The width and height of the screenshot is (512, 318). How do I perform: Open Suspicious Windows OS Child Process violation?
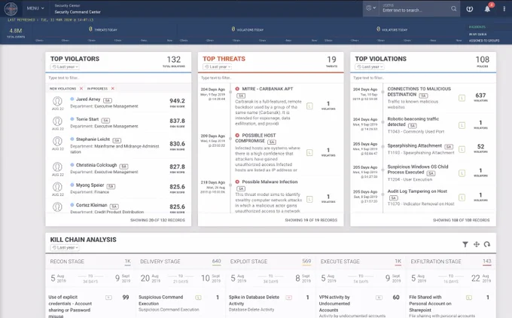pyautogui.click(x=418, y=170)
